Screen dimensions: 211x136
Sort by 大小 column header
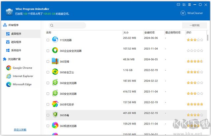[x=126, y=33]
